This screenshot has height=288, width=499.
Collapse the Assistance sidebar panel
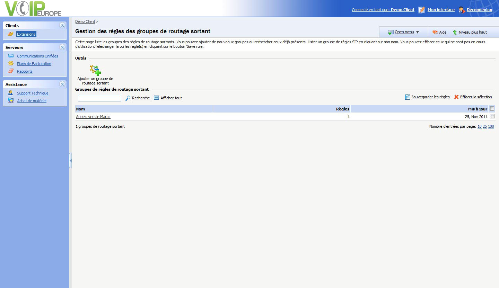pyautogui.click(x=62, y=84)
